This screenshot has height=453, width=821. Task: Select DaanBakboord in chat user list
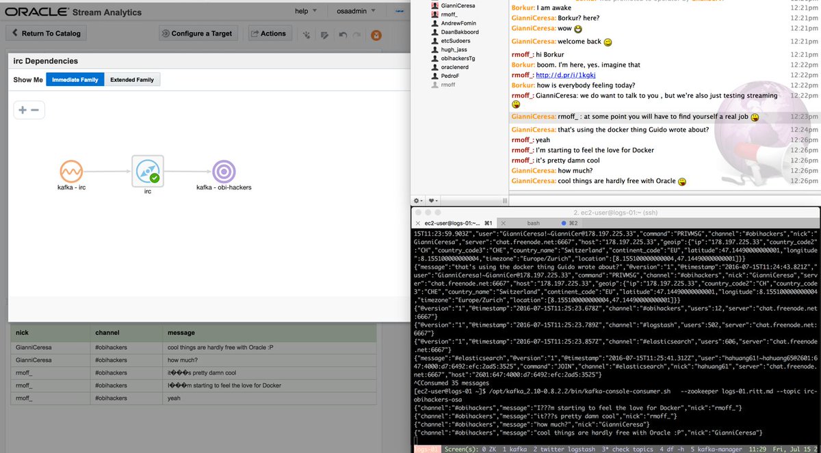[456, 32]
